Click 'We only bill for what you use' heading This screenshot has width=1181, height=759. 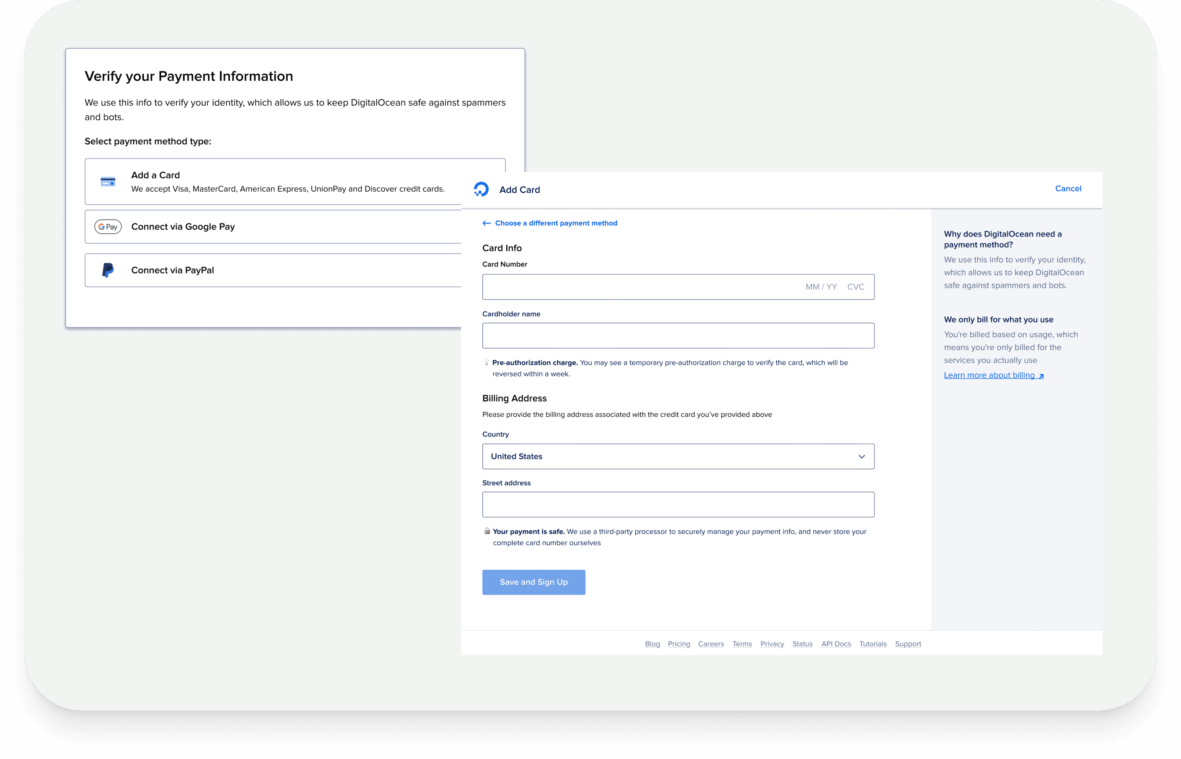pos(998,319)
